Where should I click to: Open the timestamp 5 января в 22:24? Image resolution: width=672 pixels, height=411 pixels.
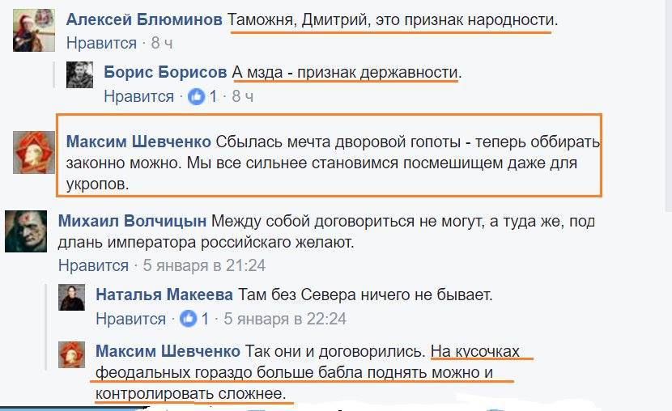coord(285,319)
